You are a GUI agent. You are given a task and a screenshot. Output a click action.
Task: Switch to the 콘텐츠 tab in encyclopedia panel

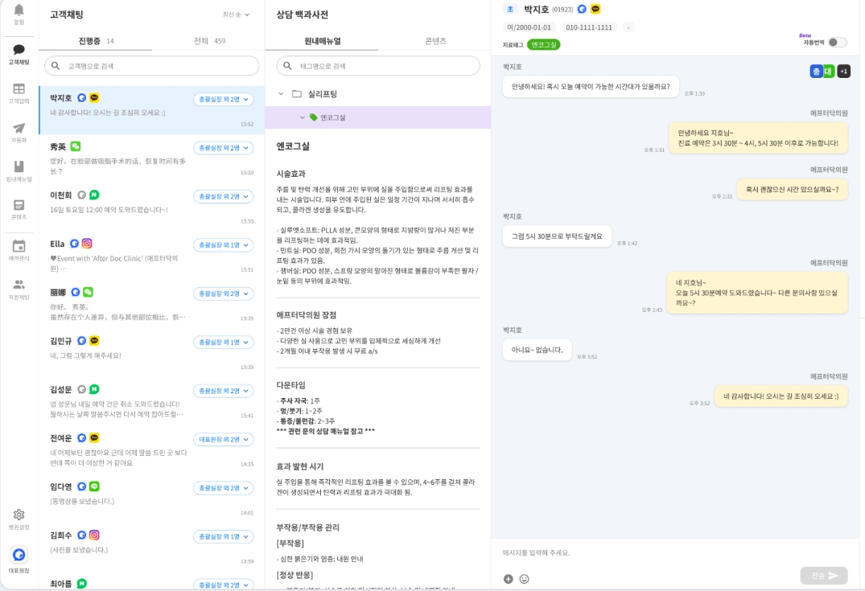(x=435, y=41)
